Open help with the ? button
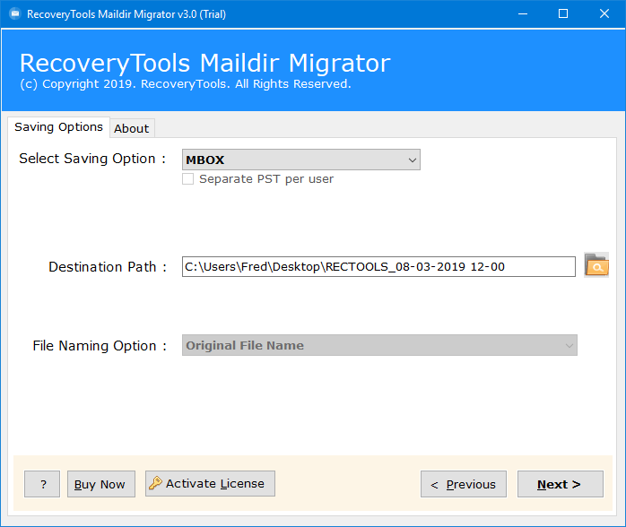The image size is (626, 527). pos(42,484)
